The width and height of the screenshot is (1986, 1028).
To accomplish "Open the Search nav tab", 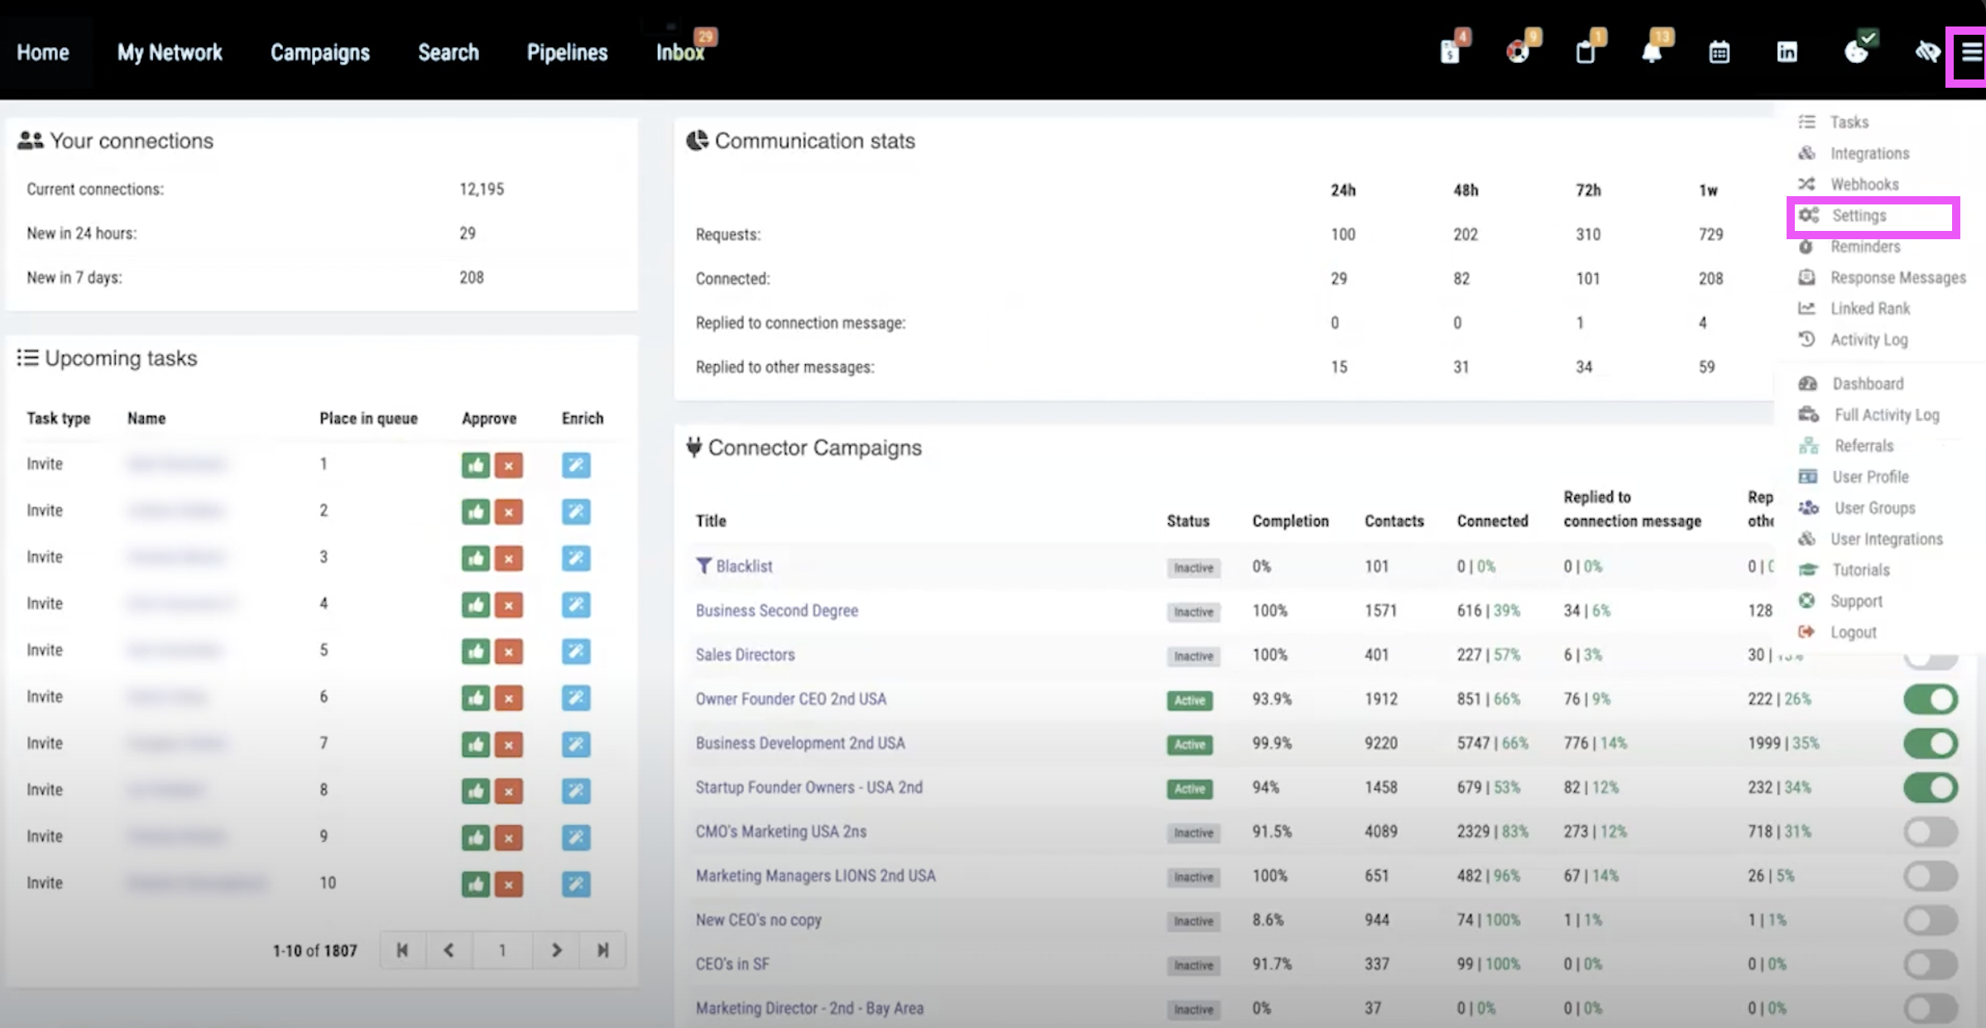I will coord(449,52).
